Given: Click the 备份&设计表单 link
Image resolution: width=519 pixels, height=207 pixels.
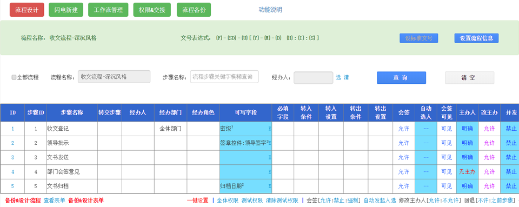Looking at the screenshot, I should point(86,201).
